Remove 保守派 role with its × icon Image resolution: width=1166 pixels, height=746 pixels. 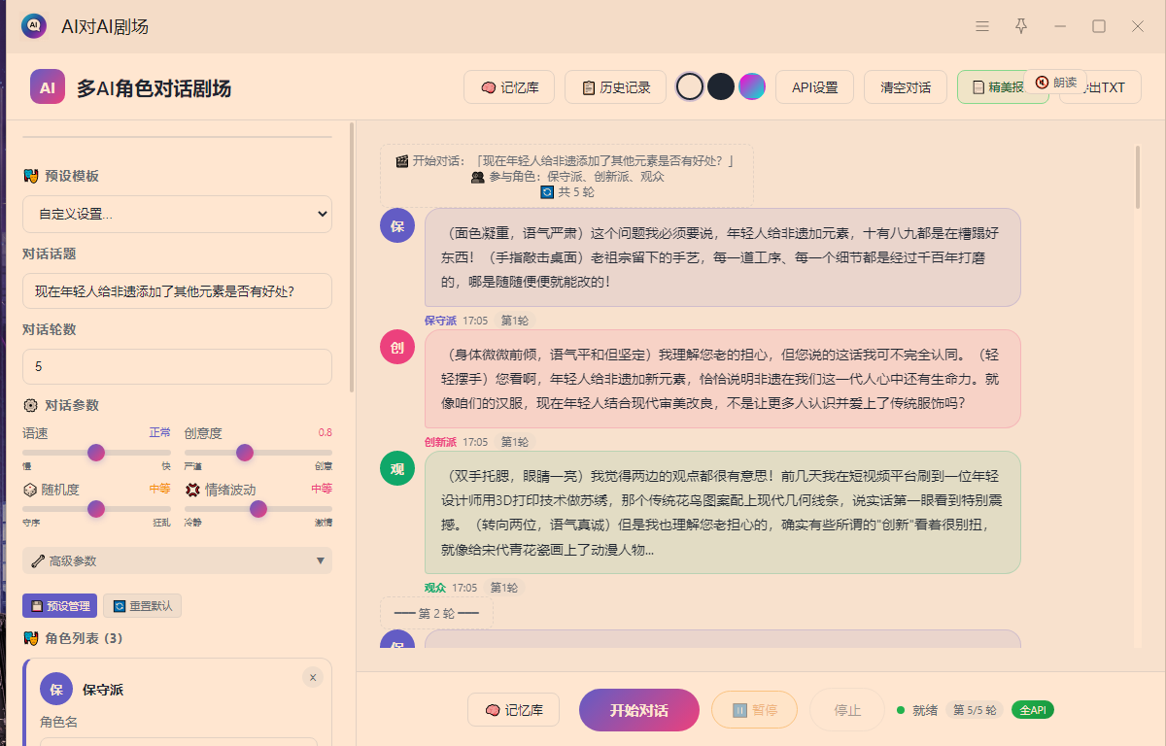pos(312,677)
